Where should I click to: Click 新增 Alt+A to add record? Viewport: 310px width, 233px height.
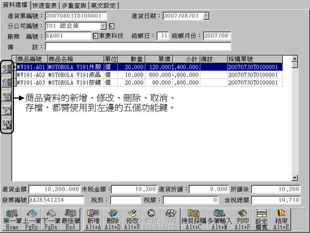click(93, 220)
